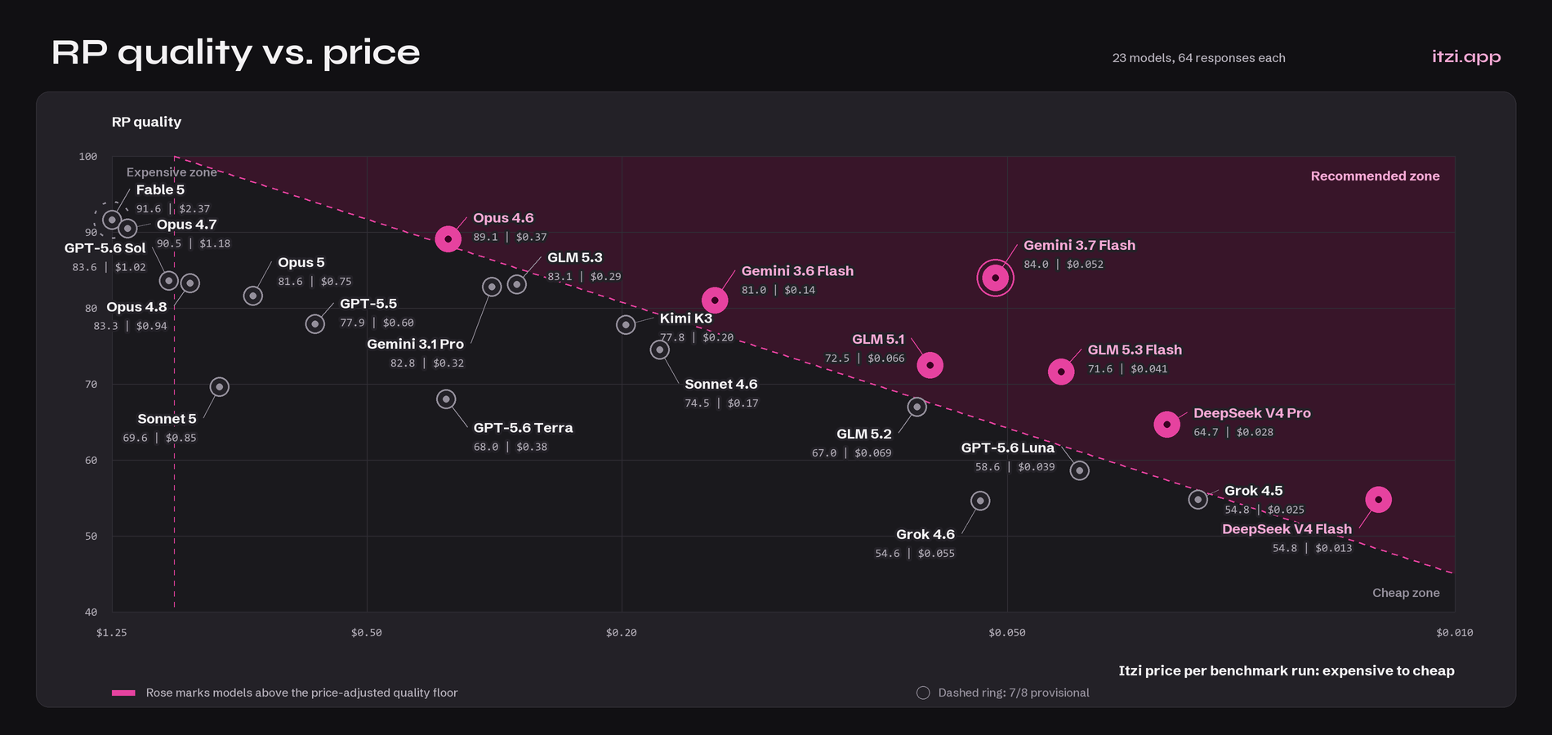
Task: Open the itzi.app link
Action: tap(1466, 56)
